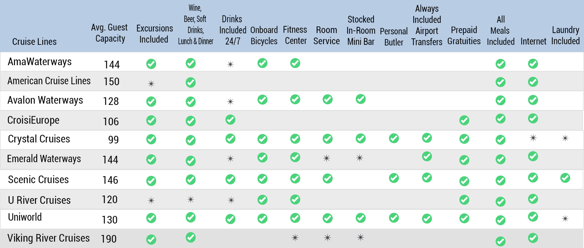Click Emerald Waterways Airport Transfers checkmark
Viewport: 584px width, 248px height.
tap(427, 156)
